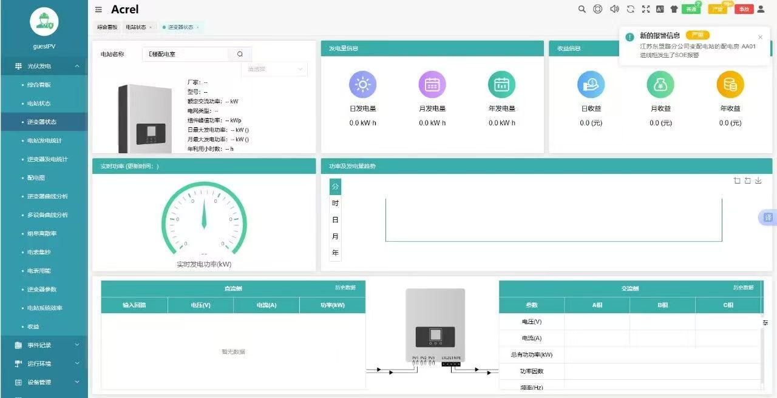Click the green 普通 alarm badge button

(691, 9)
